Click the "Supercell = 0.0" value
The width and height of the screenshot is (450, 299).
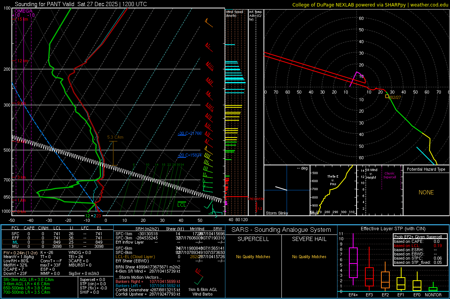pos(92,280)
